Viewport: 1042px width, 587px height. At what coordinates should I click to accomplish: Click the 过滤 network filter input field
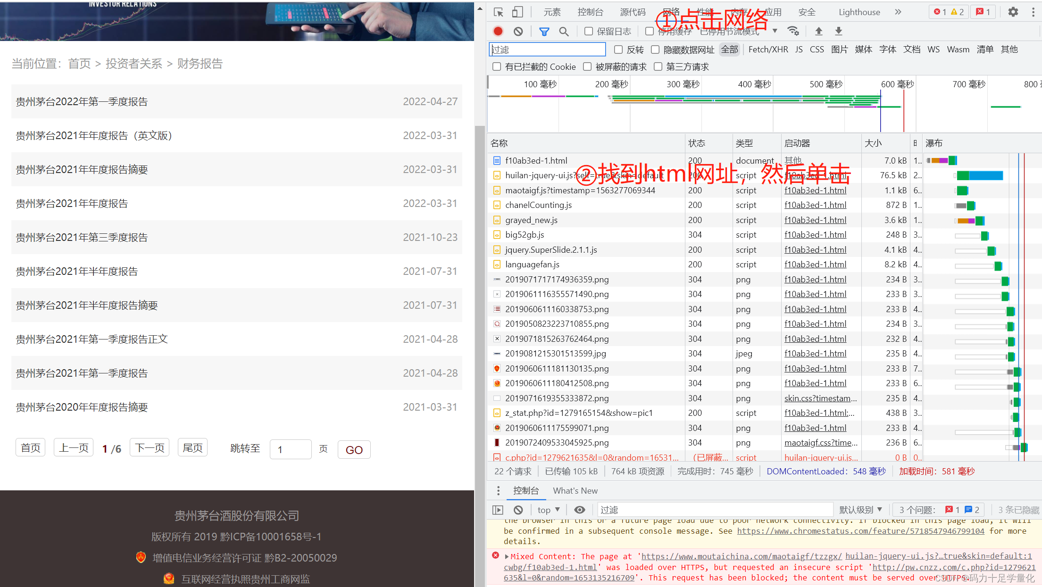[547, 50]
